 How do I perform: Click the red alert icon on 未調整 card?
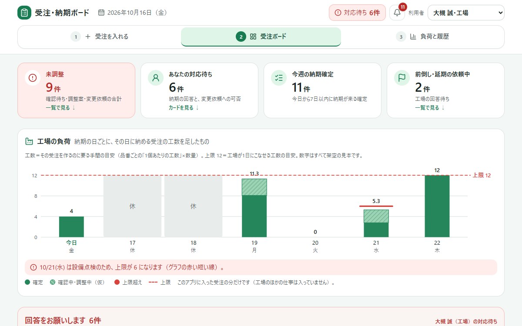coord(33,78)
